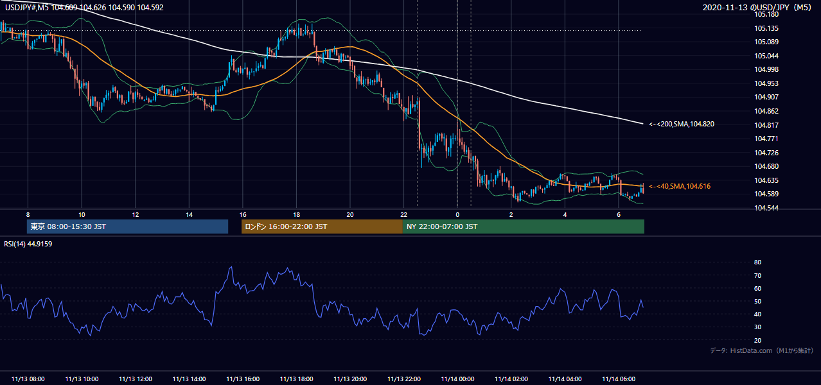Click the bottom time label 11/13 22:00
Image resolution: width=821 pixels, height=385 pixels.
403,379
